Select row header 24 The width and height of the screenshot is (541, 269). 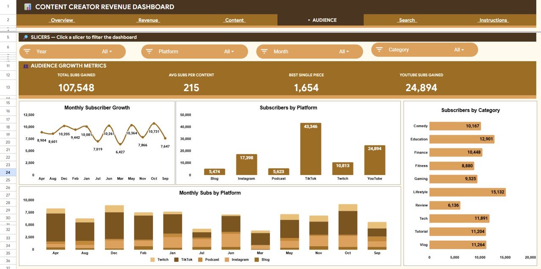coord(8,172)
